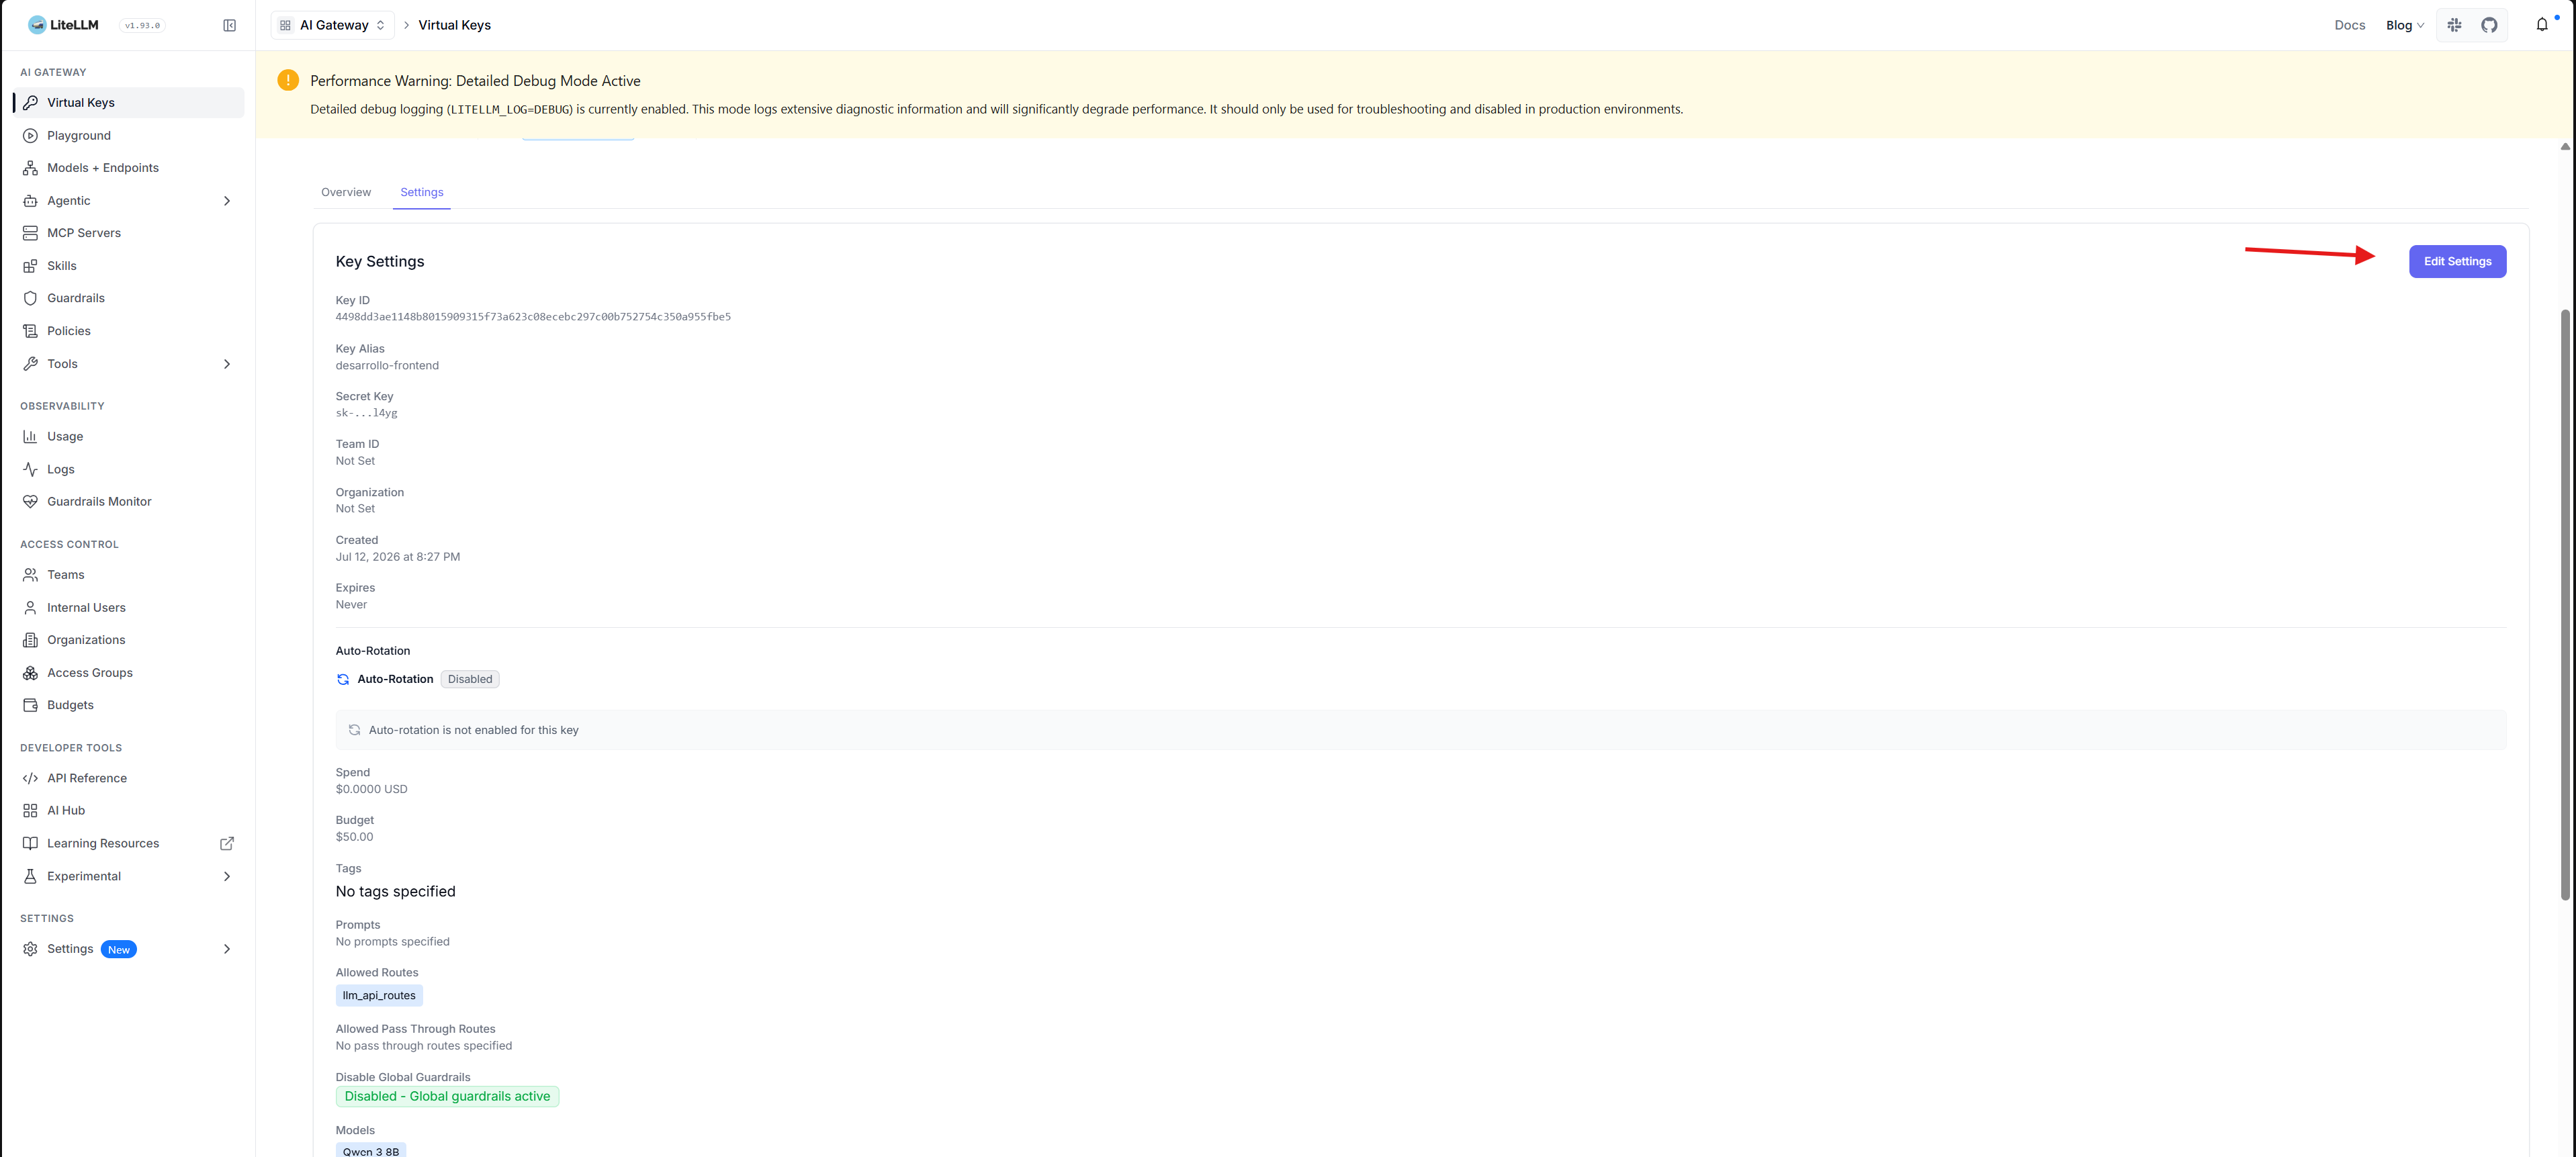Screen dimensions: 2576x1157
Task: Select the Settings tab
Action: click(x=422, y=192)
